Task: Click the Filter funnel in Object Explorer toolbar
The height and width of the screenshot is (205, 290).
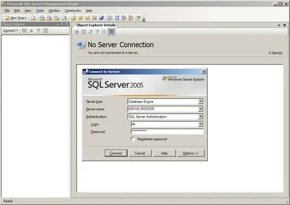Action: [x=38, y=31]
